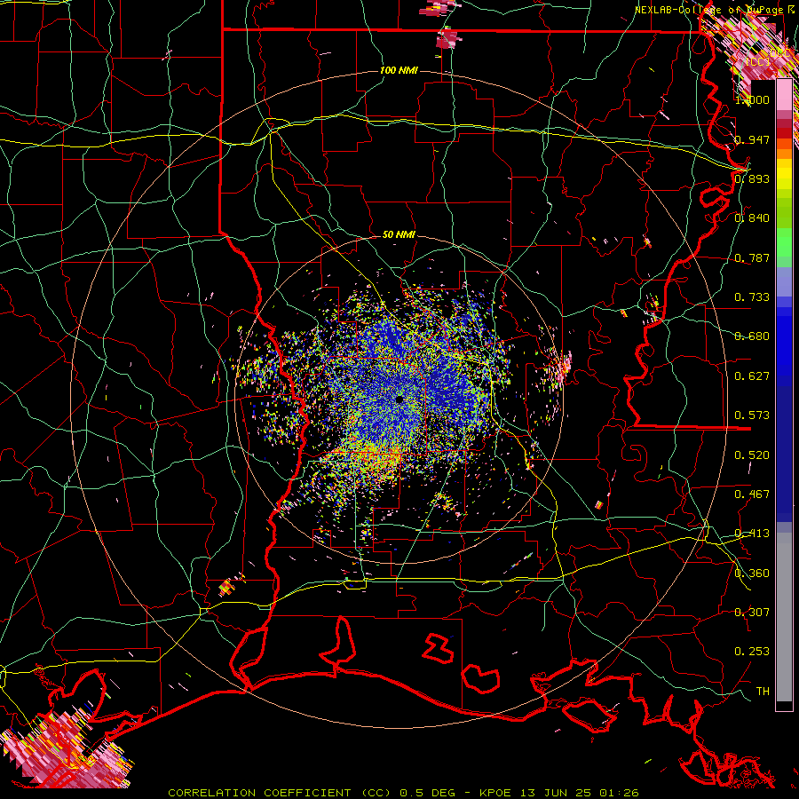Select the 1.000 value on the color scale
Screen dimensions: 799x799
[x=752, y=99]
